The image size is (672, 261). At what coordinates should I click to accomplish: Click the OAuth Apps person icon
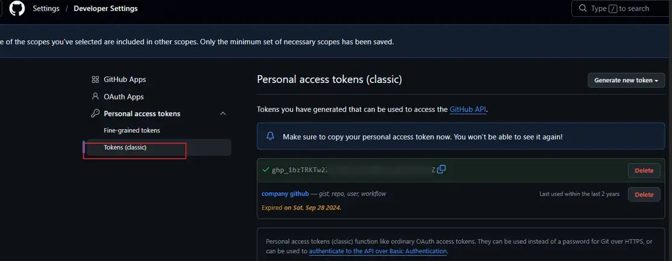95,96
